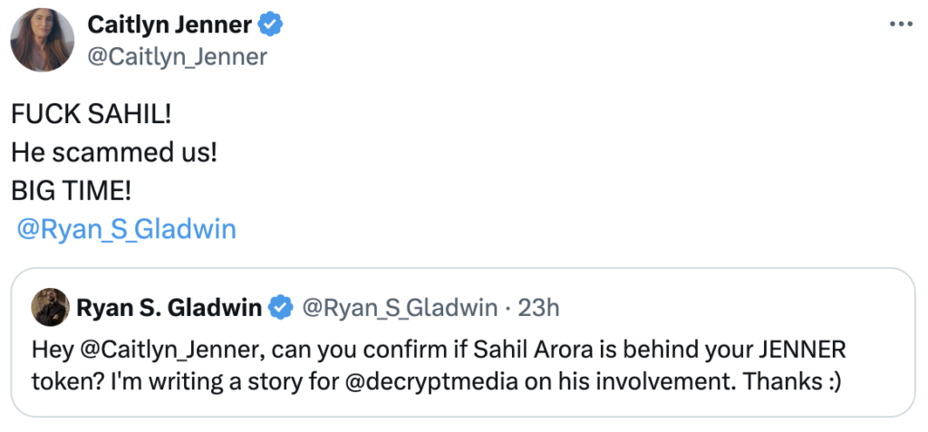Click the @Caitlyn_Jenner handle under the name

coord(177,57)
